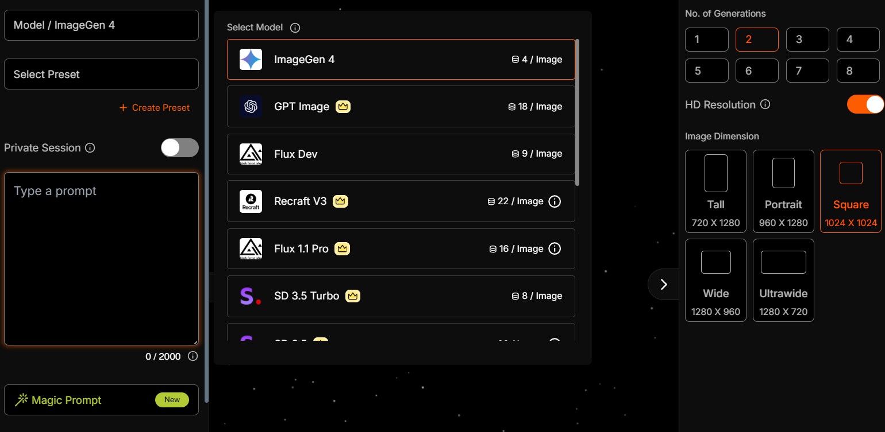Turn off the HD Resolution switch
The width and height of the screenshot is (885, 432).
[x=865, y=104]
